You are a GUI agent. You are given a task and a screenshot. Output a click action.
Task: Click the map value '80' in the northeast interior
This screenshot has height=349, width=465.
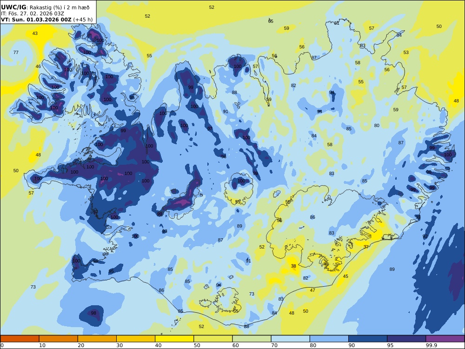[x=377, y=125]
